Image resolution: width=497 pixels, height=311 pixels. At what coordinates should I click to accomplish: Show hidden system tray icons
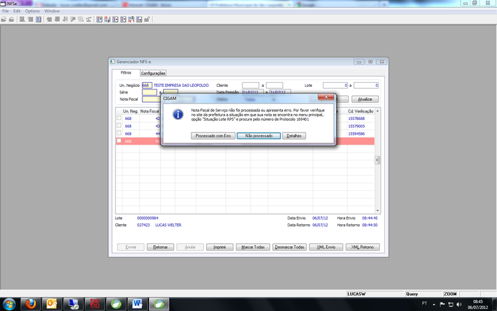pos(434,304)
